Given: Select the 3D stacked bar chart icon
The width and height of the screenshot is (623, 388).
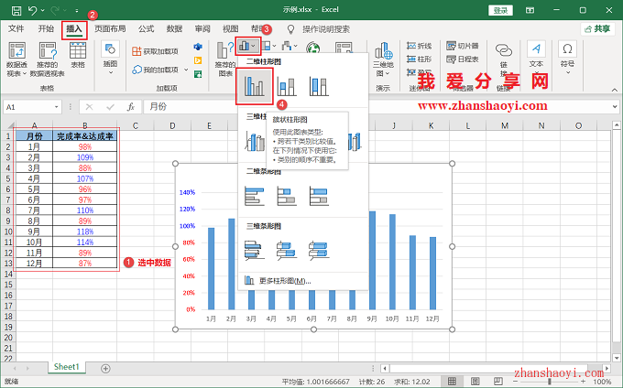Looking at the screenshot, I should point(287,251).
